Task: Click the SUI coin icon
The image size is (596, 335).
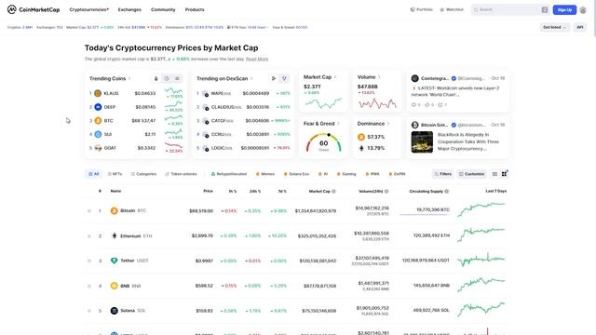Action: coord(98,134)
